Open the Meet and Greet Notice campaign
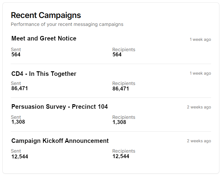This screenshot has width=223, height=177. pos(44,39)
